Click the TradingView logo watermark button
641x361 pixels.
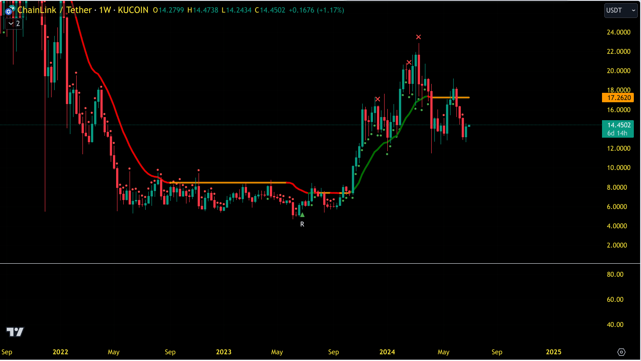pyautogui.click(x=15, y=332)
